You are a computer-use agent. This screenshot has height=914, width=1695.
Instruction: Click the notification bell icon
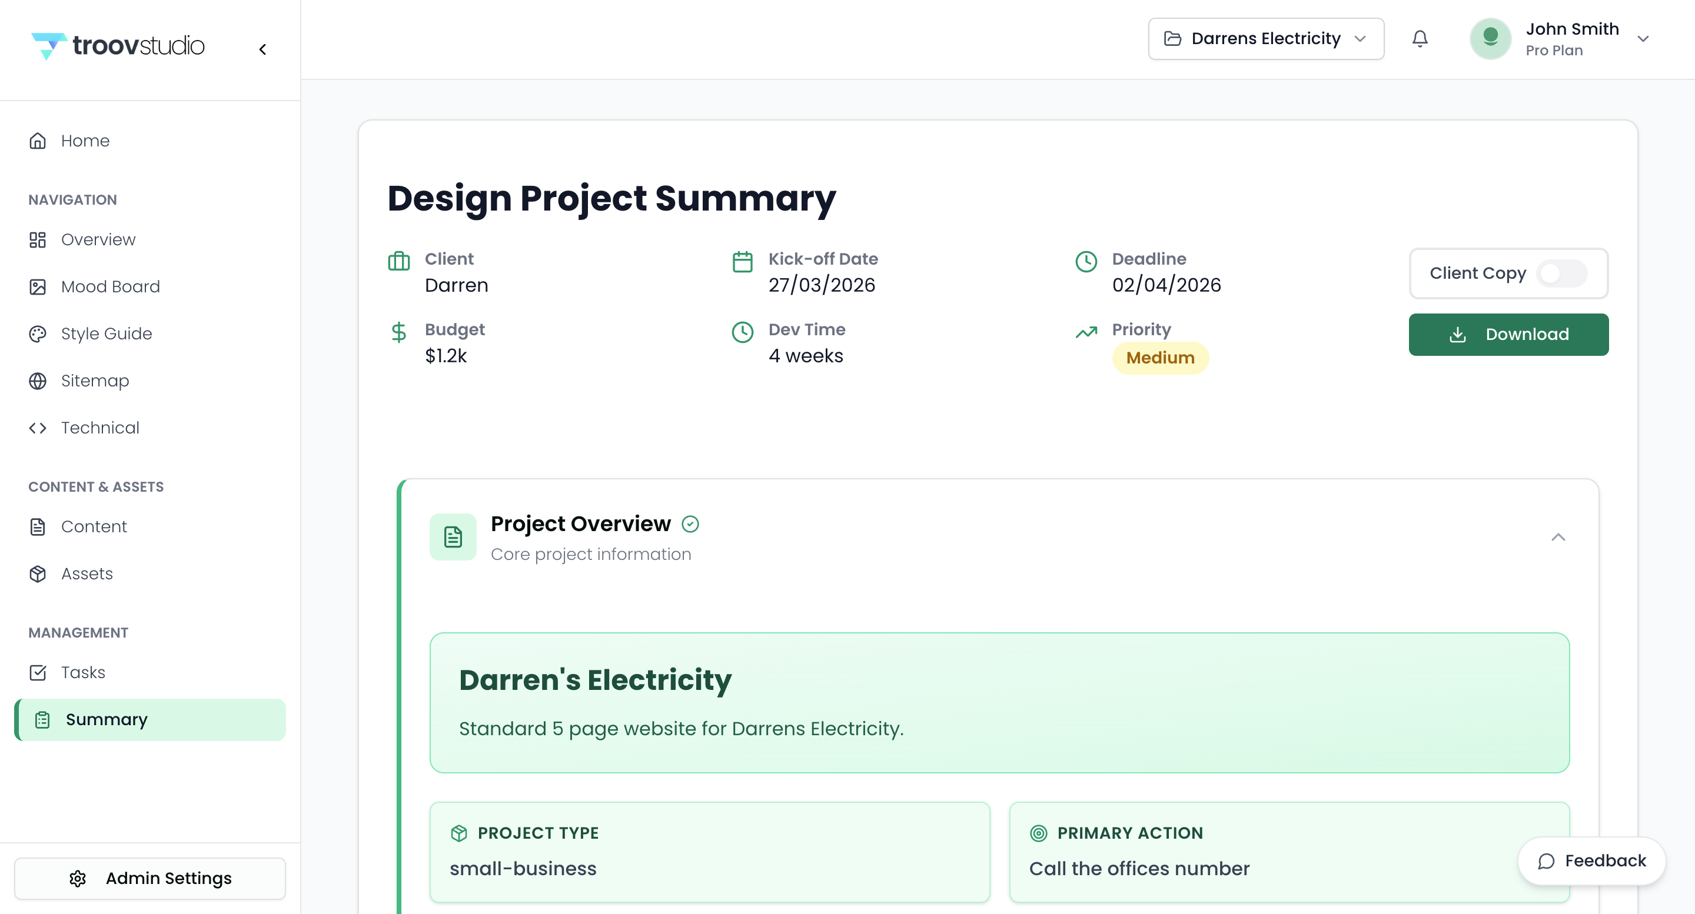(x=1420, y=39)
